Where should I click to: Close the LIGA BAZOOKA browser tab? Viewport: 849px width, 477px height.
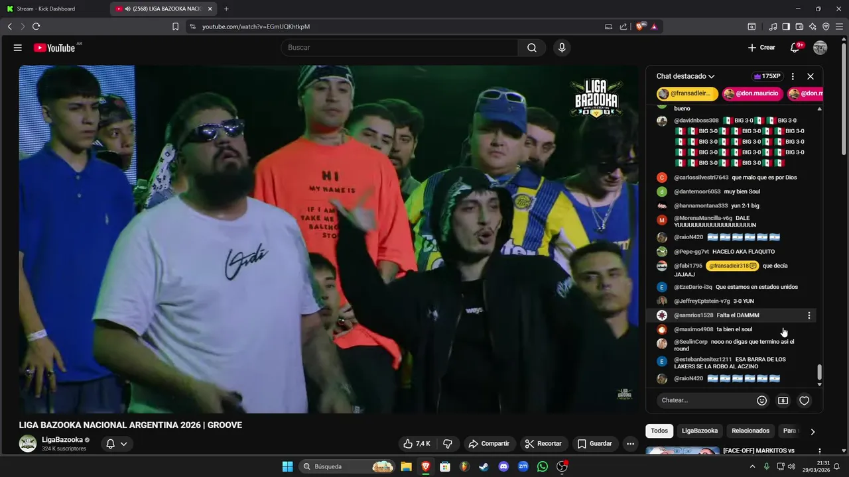[x=210, y=9]
